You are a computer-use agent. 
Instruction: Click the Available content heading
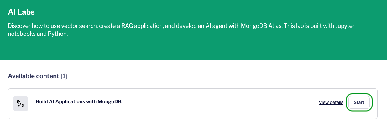coord(34,76)
